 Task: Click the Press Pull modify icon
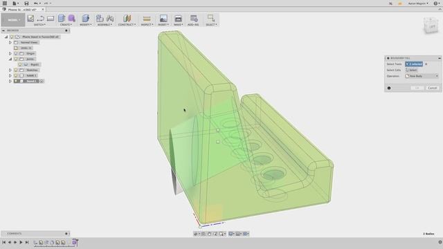coord(85,19)
